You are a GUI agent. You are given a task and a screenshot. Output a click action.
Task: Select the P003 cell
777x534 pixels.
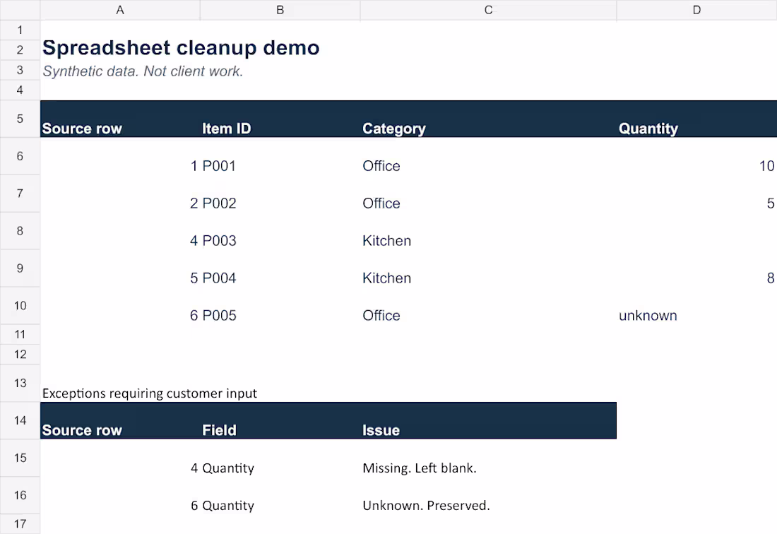[x=280, y=231]
